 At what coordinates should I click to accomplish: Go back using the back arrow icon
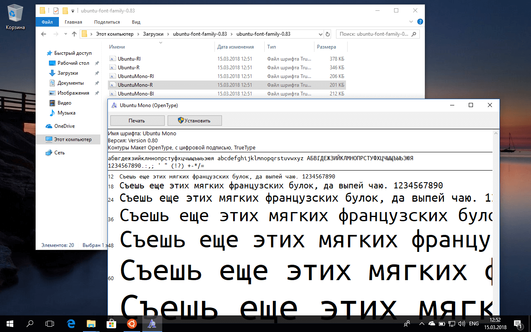44,34
